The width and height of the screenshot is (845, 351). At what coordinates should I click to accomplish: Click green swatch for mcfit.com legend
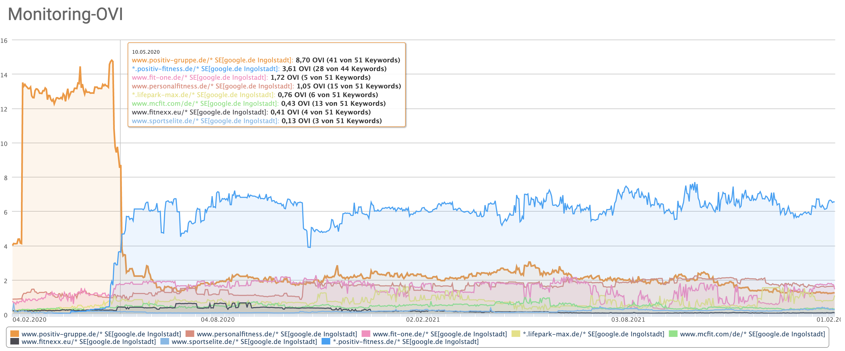coord(673,334)
